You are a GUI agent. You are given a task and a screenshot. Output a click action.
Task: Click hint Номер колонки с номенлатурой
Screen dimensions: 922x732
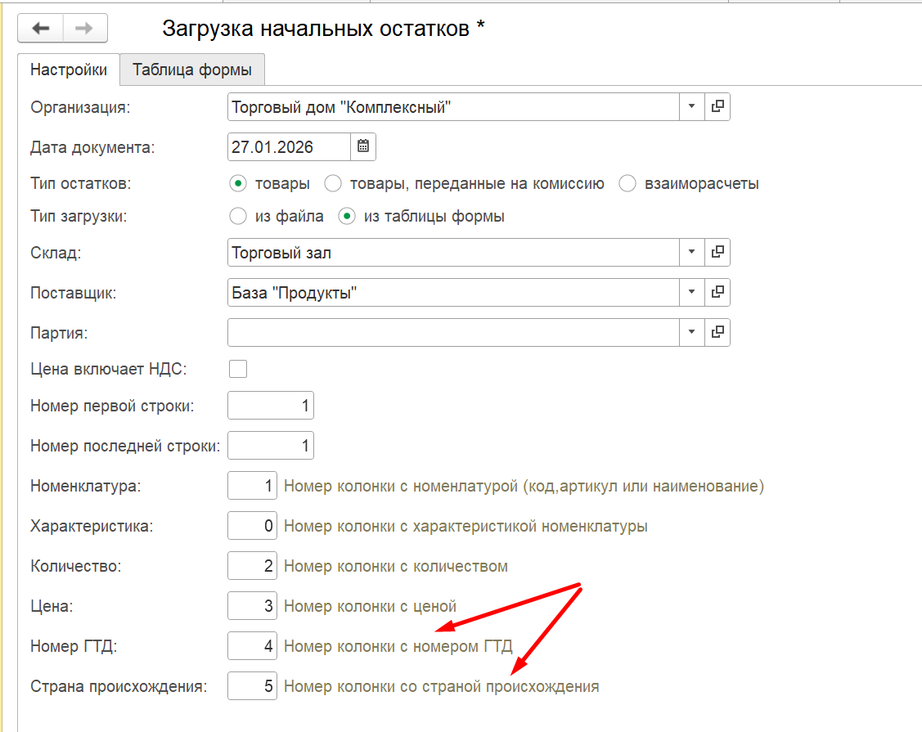pyautogui.click(x=524, y=487)
